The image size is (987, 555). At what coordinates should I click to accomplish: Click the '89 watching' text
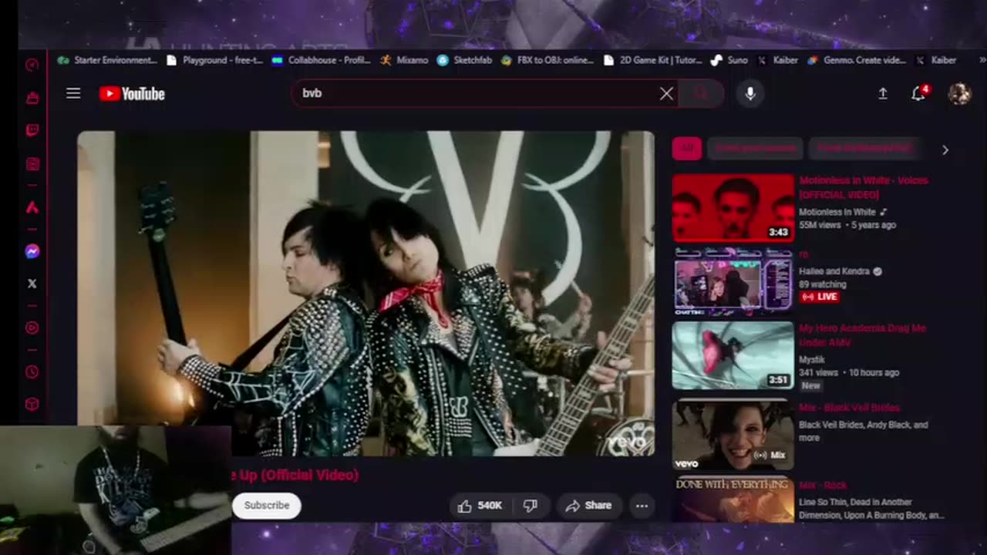[823, 284]
